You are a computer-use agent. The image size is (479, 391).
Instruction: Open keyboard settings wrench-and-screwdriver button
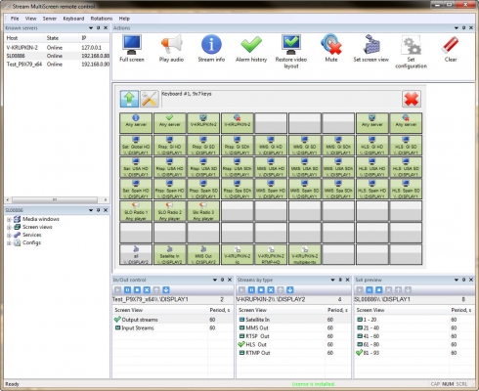click(150, 99)
